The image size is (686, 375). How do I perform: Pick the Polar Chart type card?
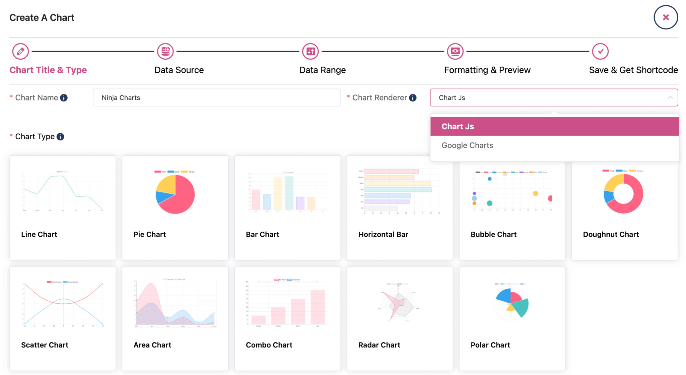(512, 318)
